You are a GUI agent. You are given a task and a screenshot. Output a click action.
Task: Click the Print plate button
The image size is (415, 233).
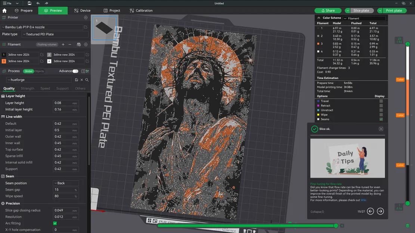coord(394,10)
